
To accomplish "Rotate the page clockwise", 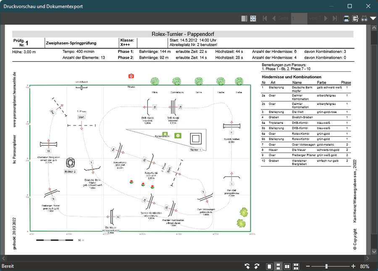I will (x=257, y=266).
